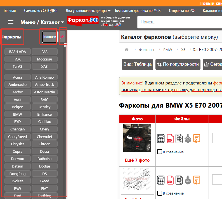Select the Audi brand button
Image resolution: width=222 pixels, height=199 pixels.
(18, 99)
